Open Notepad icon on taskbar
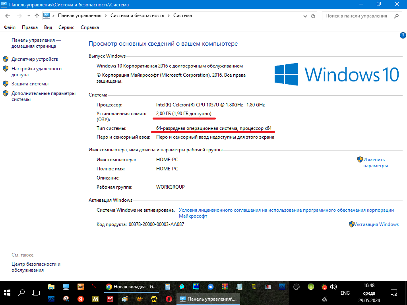 pos(239,287)
